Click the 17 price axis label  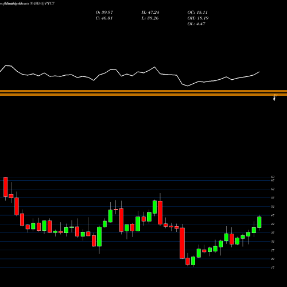tap(273, 267)
